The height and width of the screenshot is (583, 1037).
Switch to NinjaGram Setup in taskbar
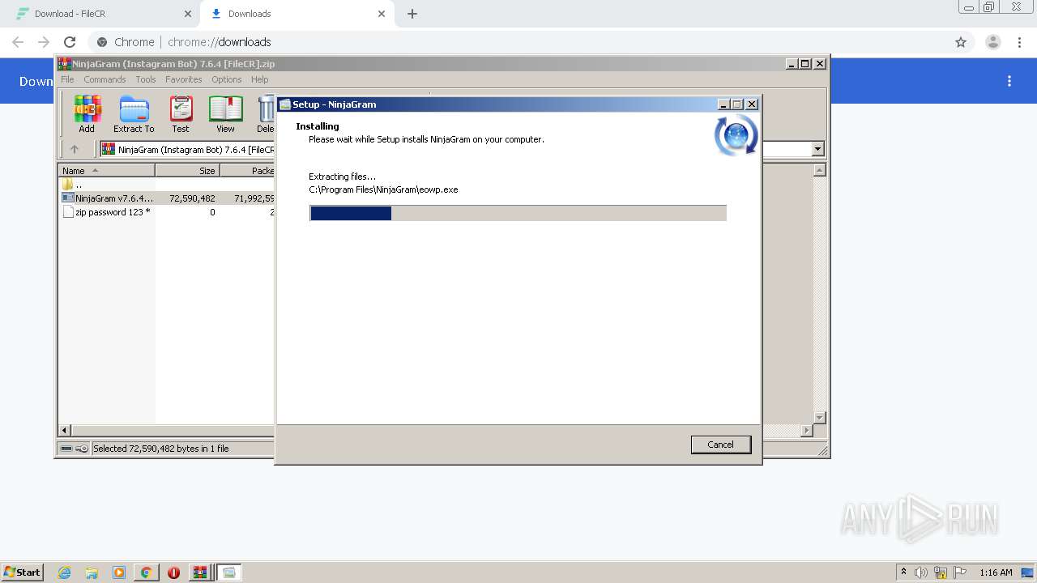point(229,572)
